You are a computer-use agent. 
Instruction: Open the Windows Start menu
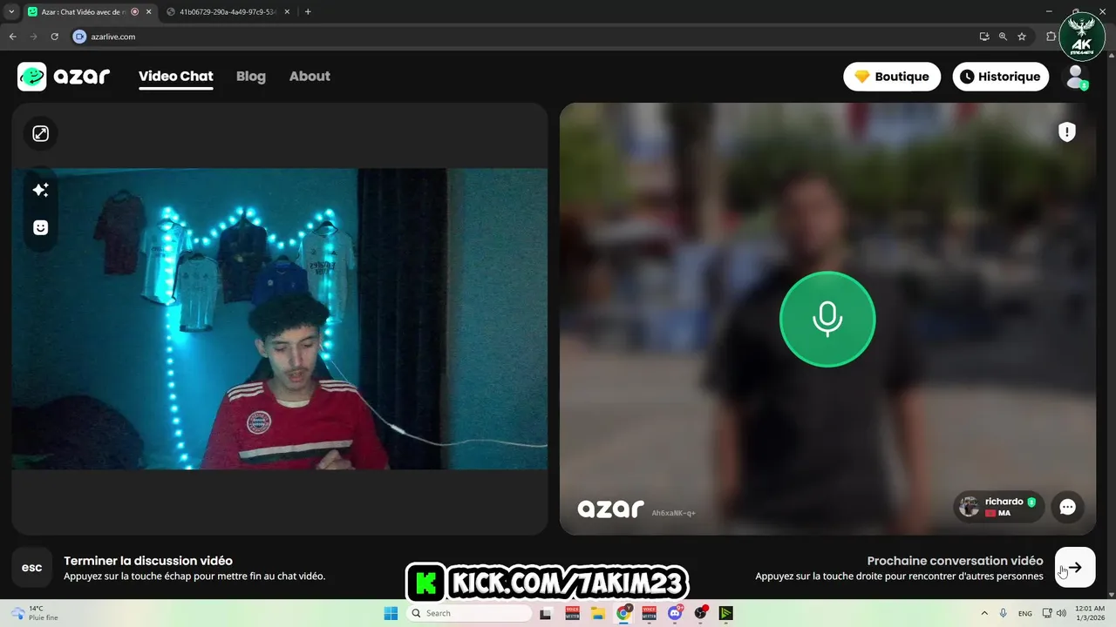tap(391, 613)
